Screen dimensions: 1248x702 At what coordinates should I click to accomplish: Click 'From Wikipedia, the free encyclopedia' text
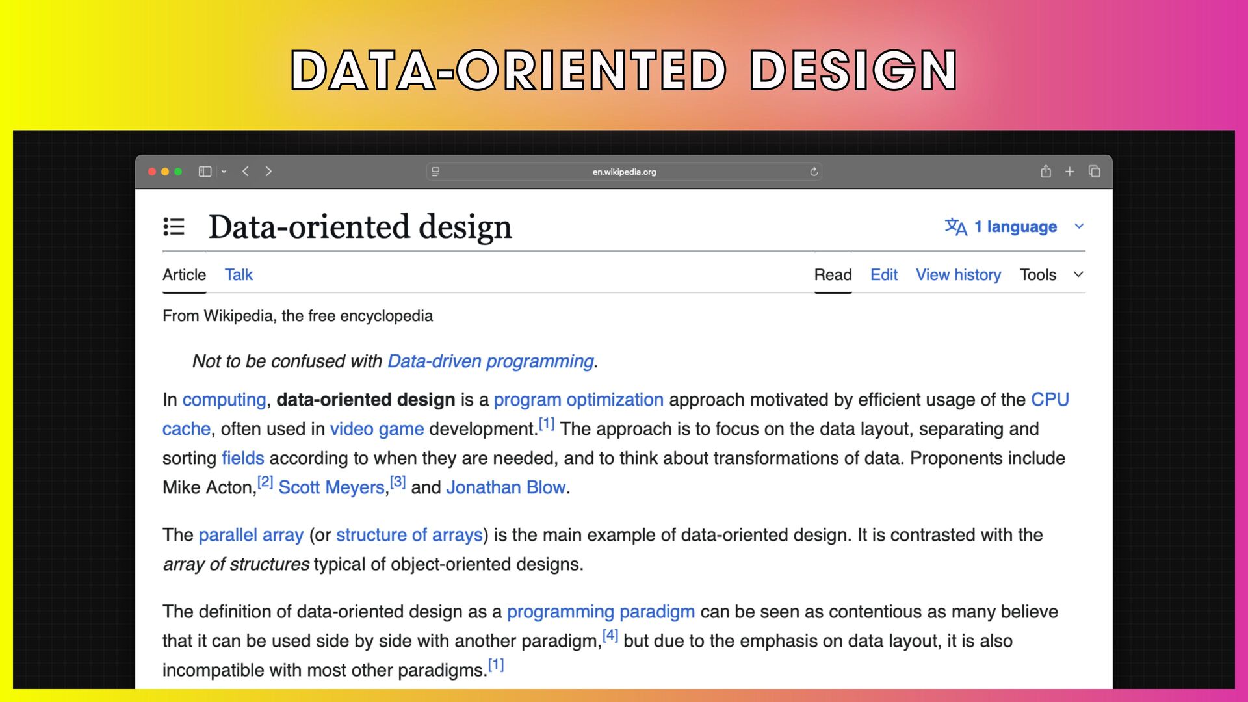(x=298, y=316)
